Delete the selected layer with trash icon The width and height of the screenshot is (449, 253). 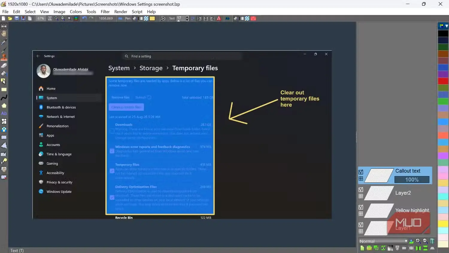(x=432, y=241)
